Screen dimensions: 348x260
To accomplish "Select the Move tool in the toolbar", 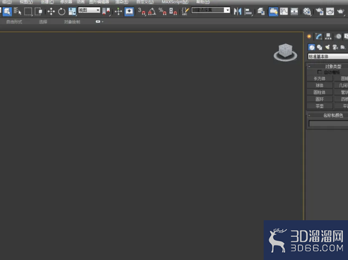I will tap(51, 11).
